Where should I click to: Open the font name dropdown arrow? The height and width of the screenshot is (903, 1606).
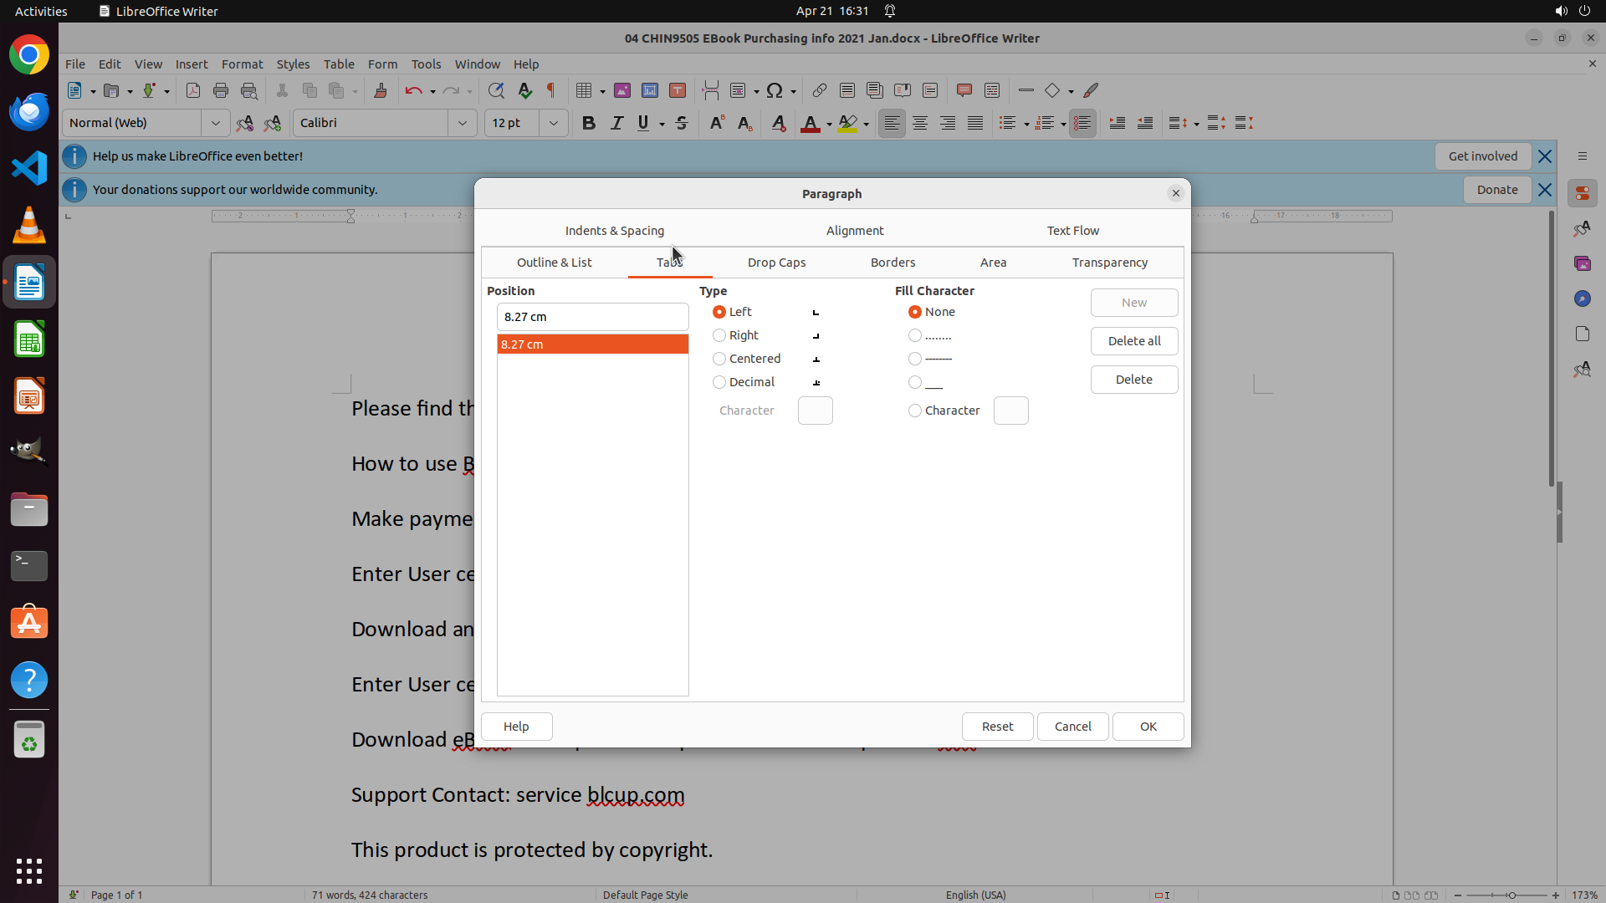click(x=463, y=123)
